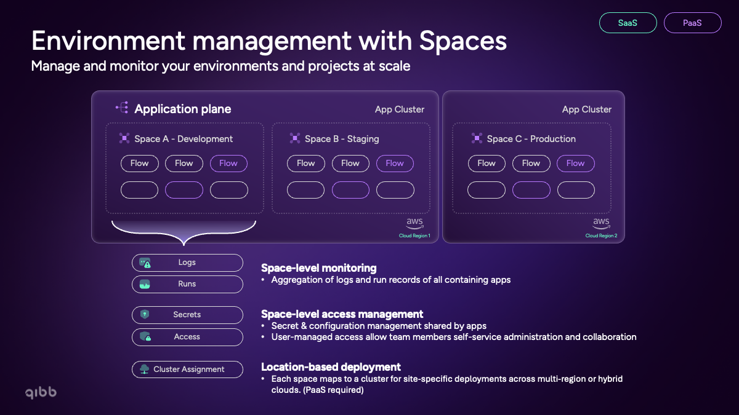Select the purple Flow pill in Space C

(x=575, y=163)
